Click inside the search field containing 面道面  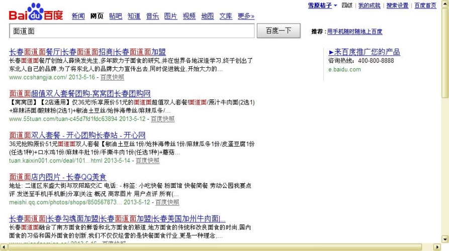coord(132,31)
